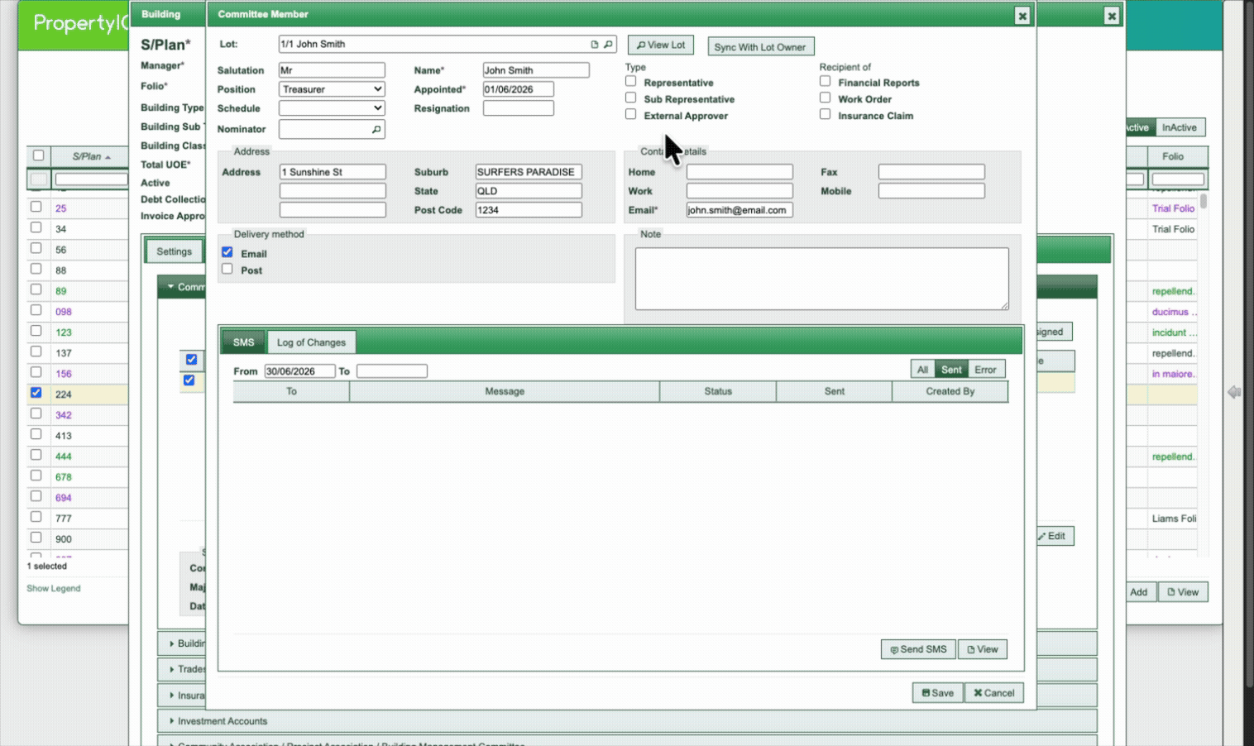1254x746 pixels.
Task: Open the Show Legend link
Action: click(x=54, y=589)
